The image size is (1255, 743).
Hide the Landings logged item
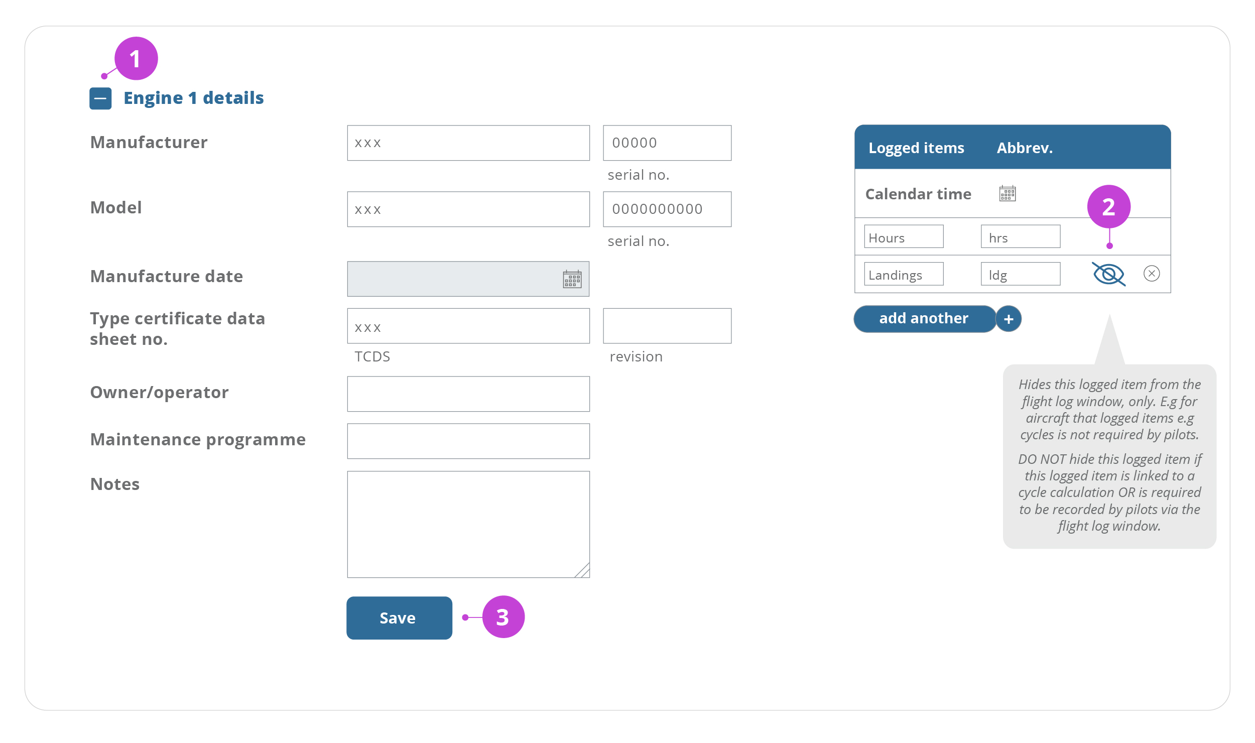(x=1108, y=274)
